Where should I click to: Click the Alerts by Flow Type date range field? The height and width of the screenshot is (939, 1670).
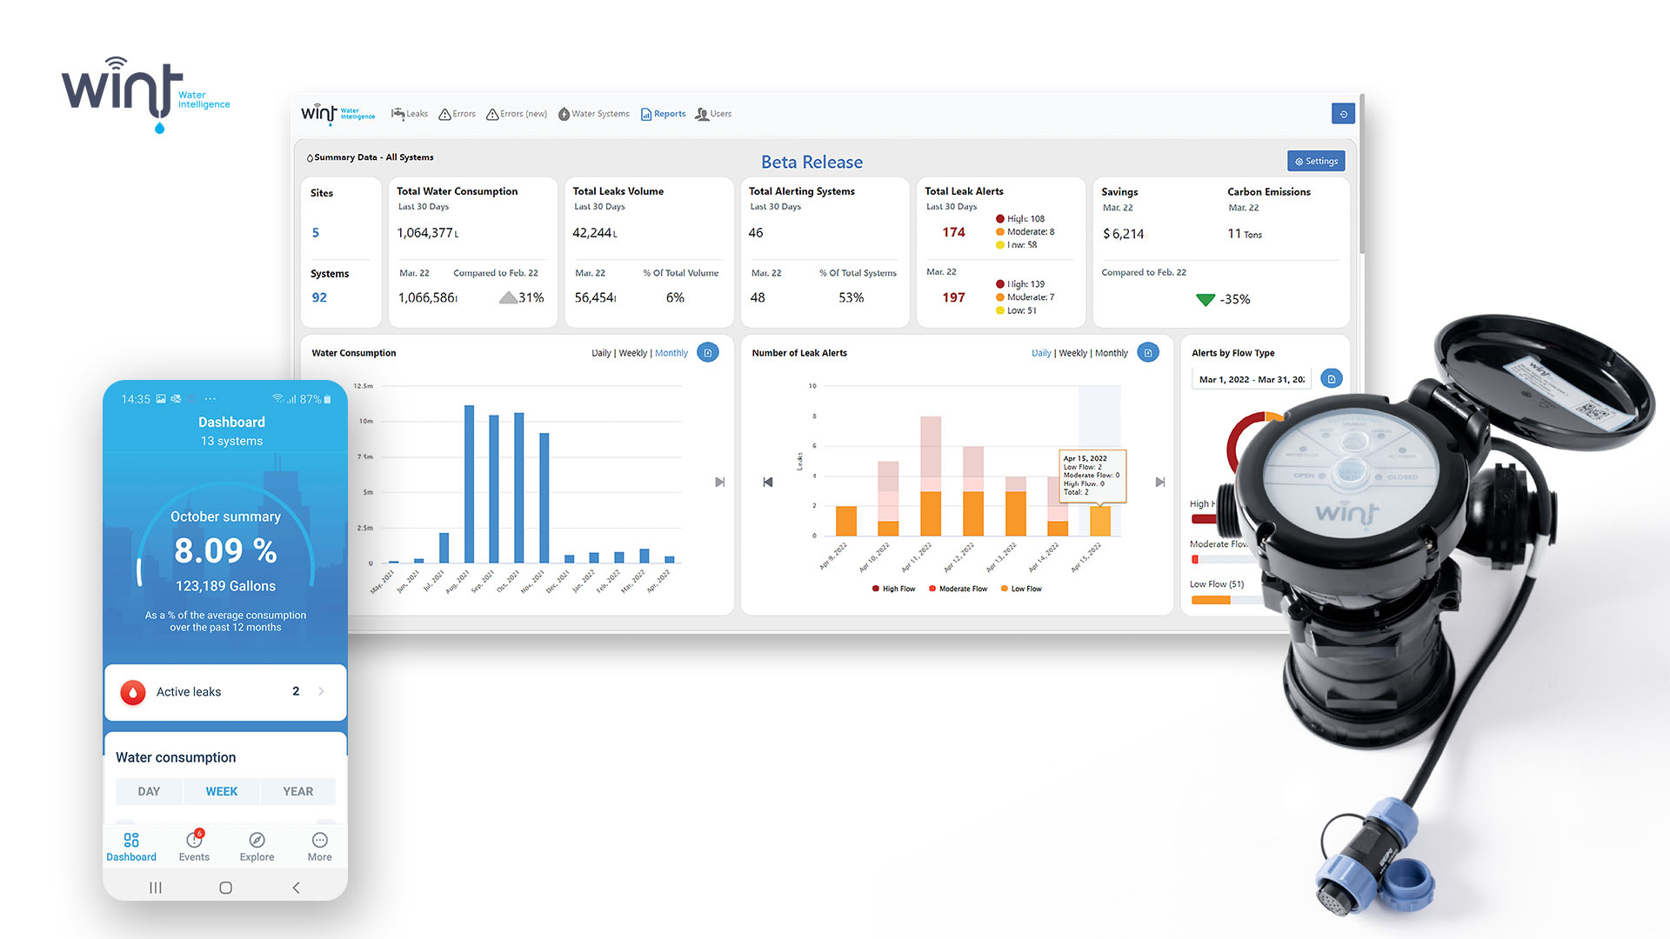pos(1251,379)
